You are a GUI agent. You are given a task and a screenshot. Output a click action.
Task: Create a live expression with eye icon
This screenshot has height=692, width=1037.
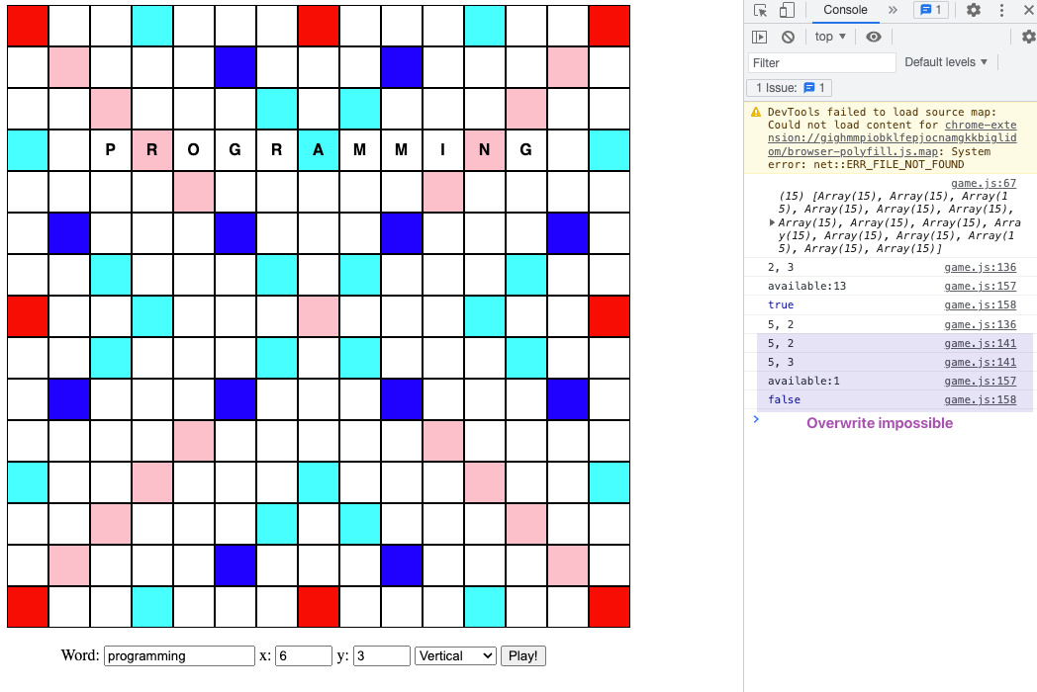coord(874,37)
